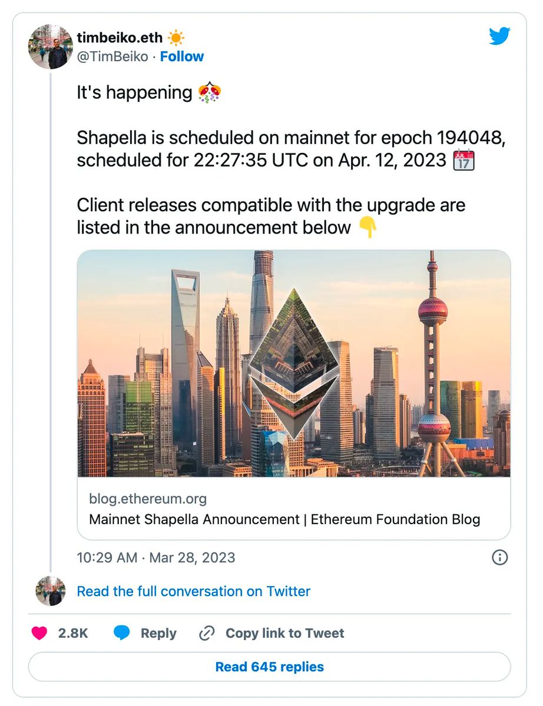Click the small avatar beside the conversation link

[50, 591]
